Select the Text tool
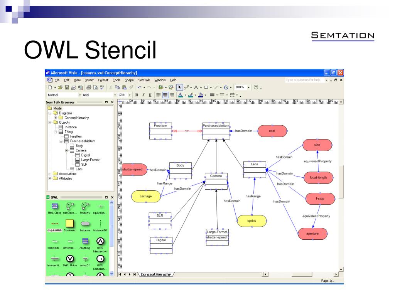Screen dimensions: 395x296 click(196, 87)
